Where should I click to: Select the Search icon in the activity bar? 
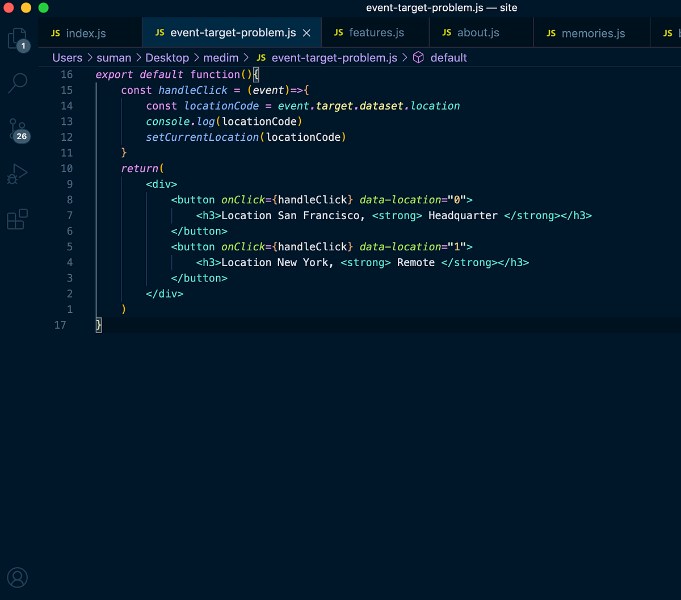tap(18, 83)
